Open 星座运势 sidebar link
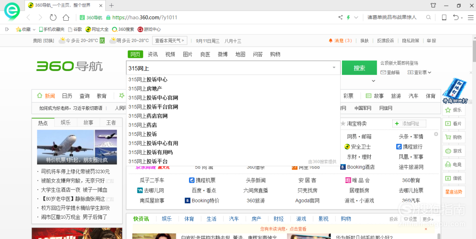Image resolution: width=476 pixels, height=239 pixels. (x=454, y=192)
